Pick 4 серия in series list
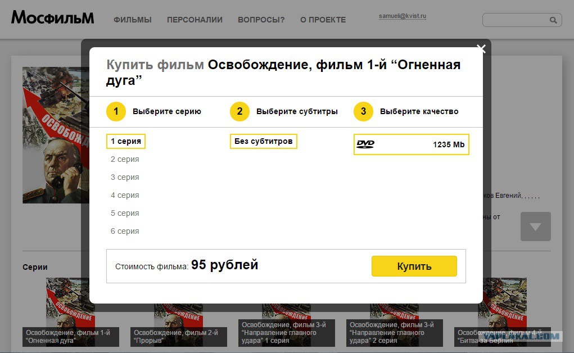The height and width of the screenshot is (353, 574). pos(125,196)
